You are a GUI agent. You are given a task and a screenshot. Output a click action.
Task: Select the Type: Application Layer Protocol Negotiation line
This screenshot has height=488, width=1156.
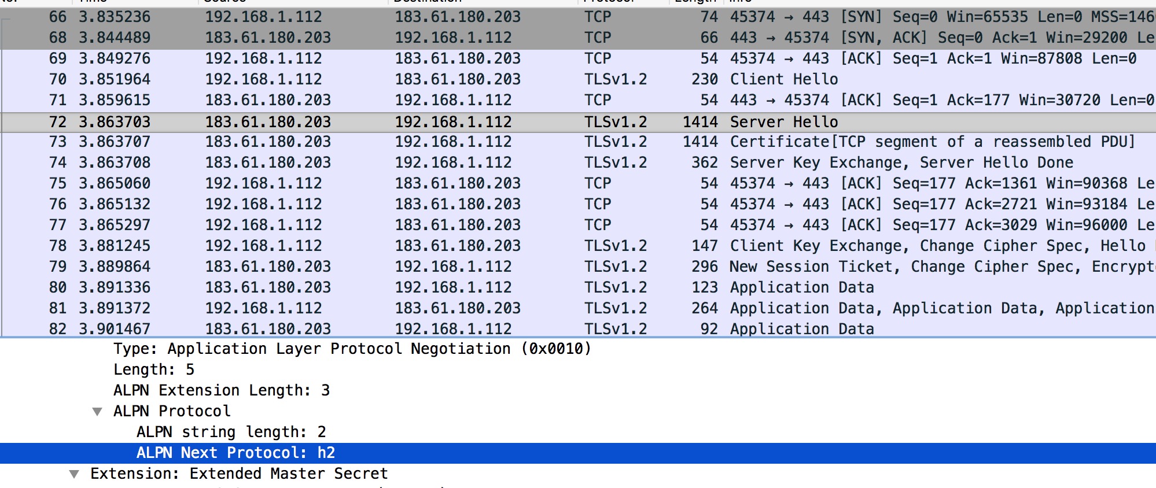coord(352,349)
